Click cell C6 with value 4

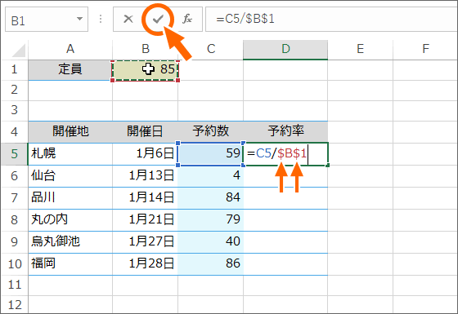point(211,176)
